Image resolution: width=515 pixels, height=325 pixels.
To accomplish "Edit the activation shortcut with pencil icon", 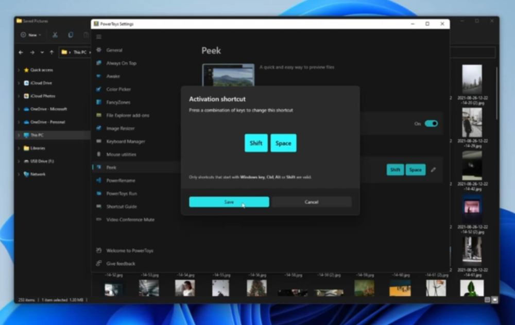I will [433, 170].
